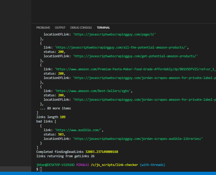Click the links length value 189
This screenshot has width=216, height=175.
point(63,117)
